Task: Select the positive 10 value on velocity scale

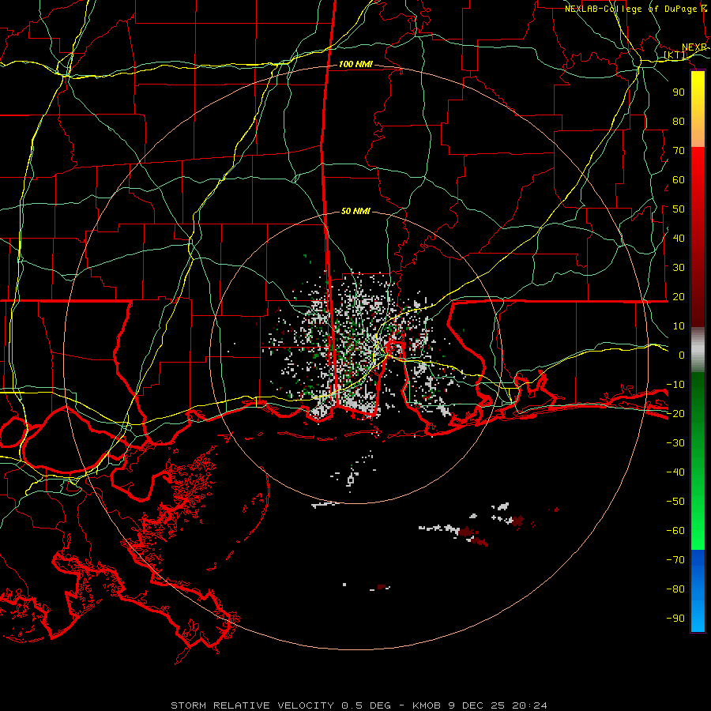Action: click(x=679, y=326)
